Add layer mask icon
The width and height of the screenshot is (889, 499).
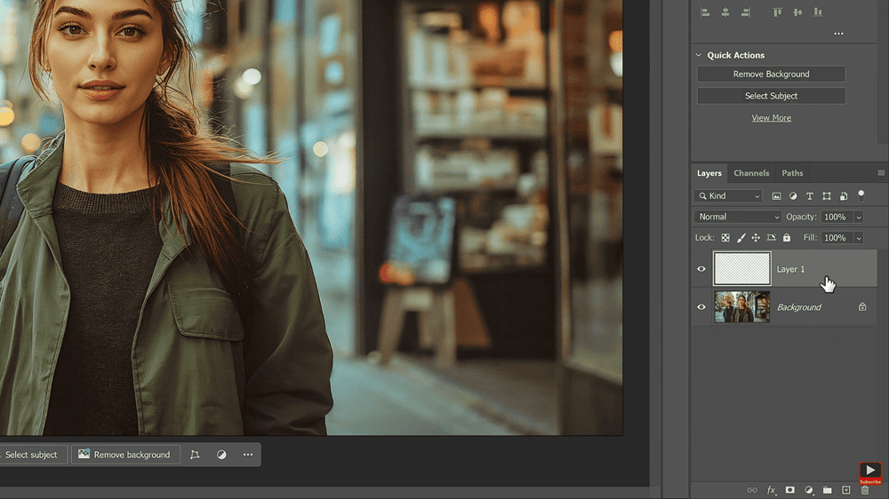(x=789, y=490)
